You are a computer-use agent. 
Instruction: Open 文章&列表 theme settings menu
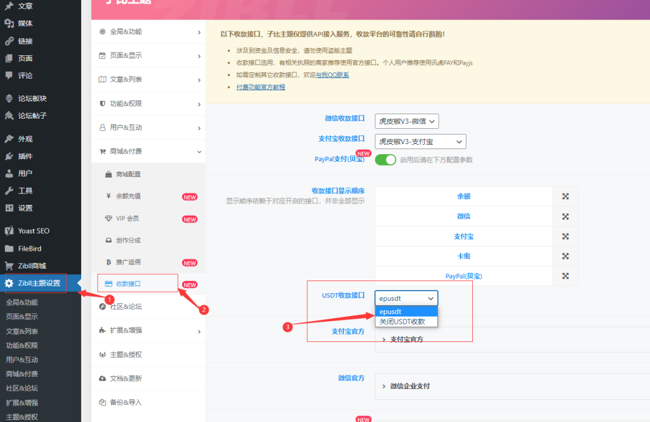point(149,79)
